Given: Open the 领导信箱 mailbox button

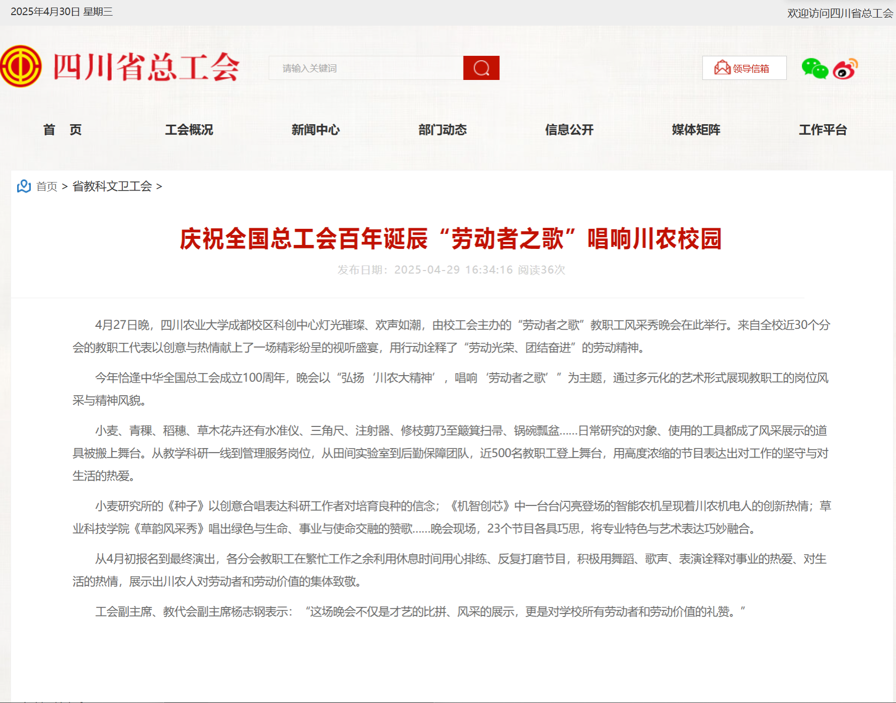Looking at the screenshot, I should 744,68.
